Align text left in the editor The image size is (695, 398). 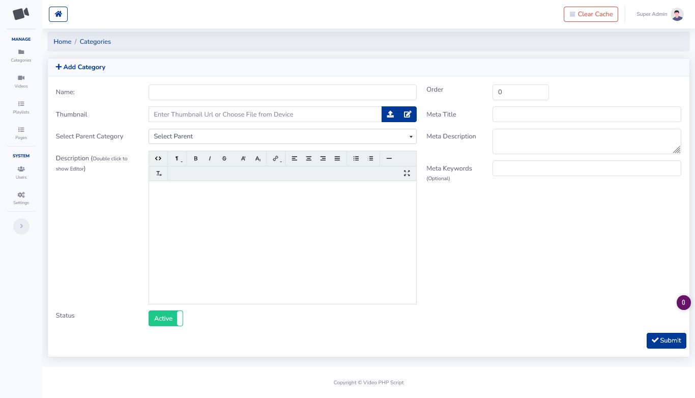tap(295, 159)
